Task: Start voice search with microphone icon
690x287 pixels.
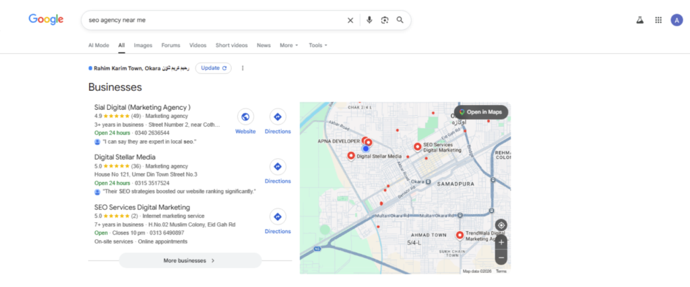Action: 369,20
